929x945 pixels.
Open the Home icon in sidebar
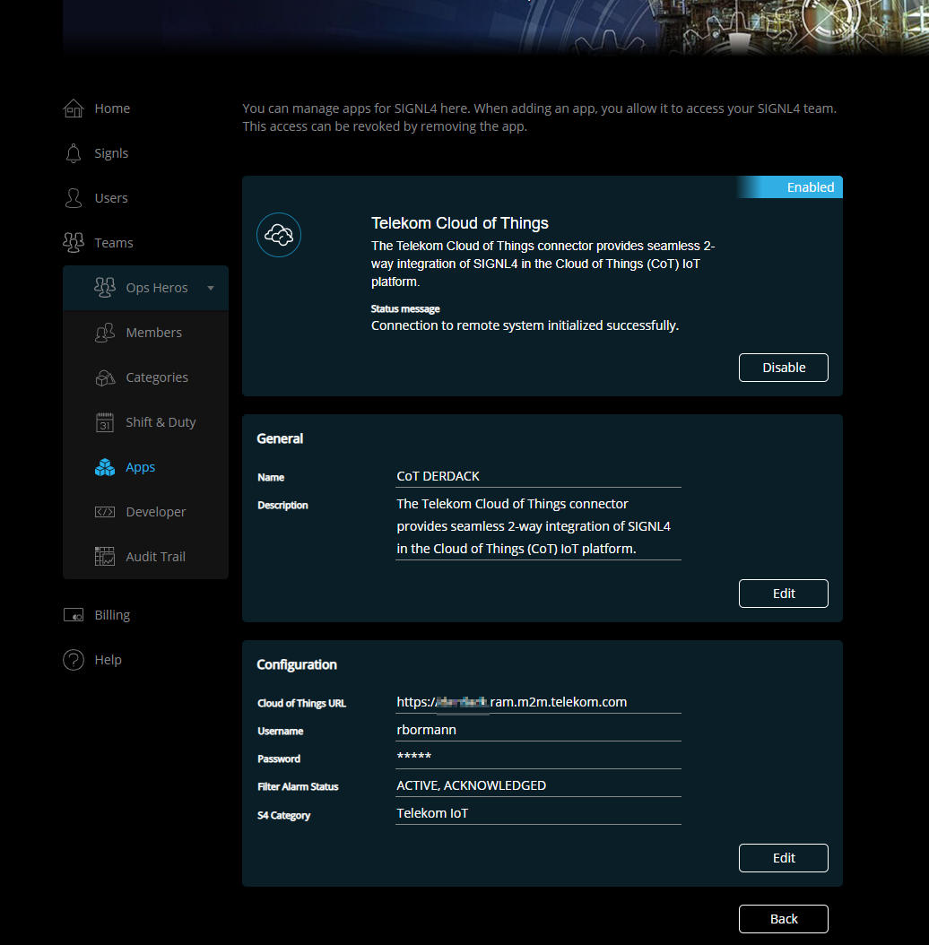74,108
